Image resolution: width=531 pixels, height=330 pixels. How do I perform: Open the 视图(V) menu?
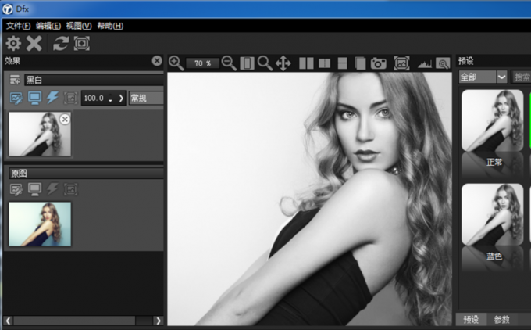[x=79, y=26]
